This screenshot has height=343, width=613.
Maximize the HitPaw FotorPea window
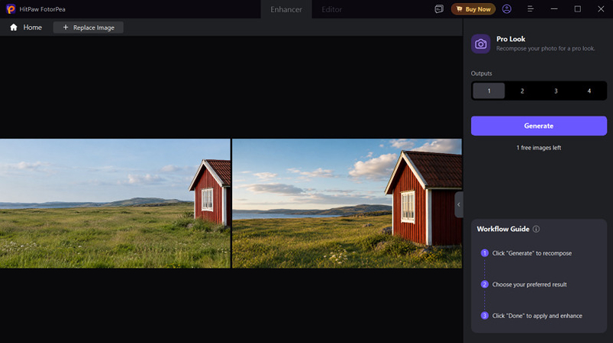[x=577, y=9]
